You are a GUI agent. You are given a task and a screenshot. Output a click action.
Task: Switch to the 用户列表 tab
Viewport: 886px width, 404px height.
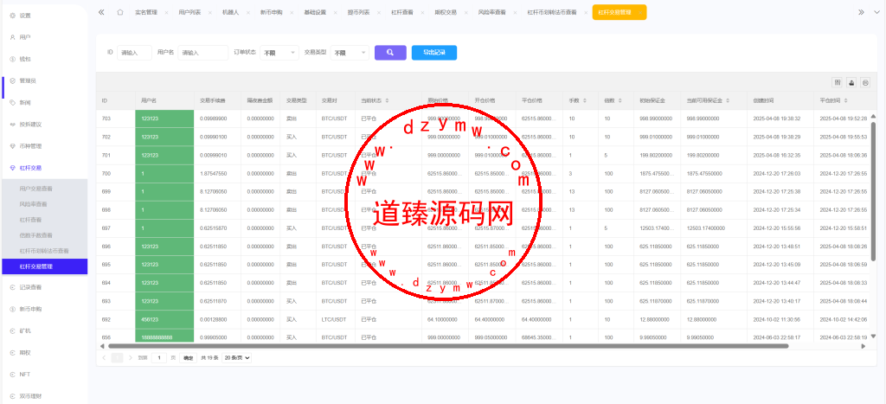pyautogui.click(x=189, y=12)
